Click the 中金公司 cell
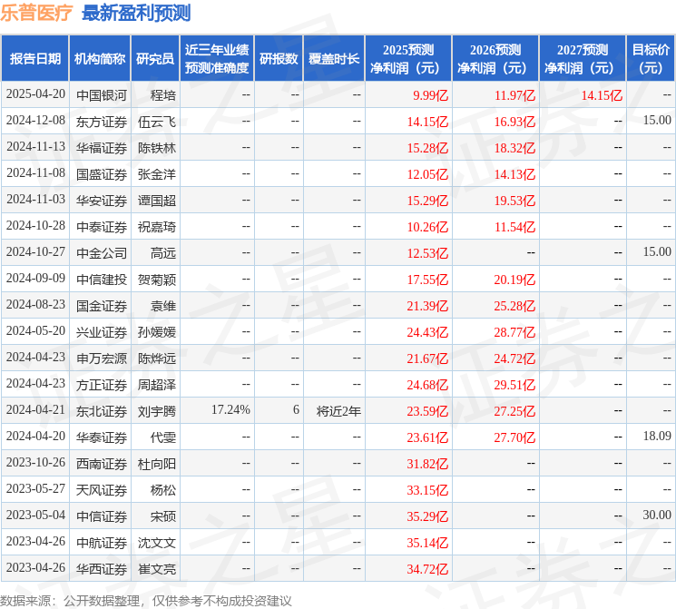Screen dimensions: 676x609 click(102, 253)
